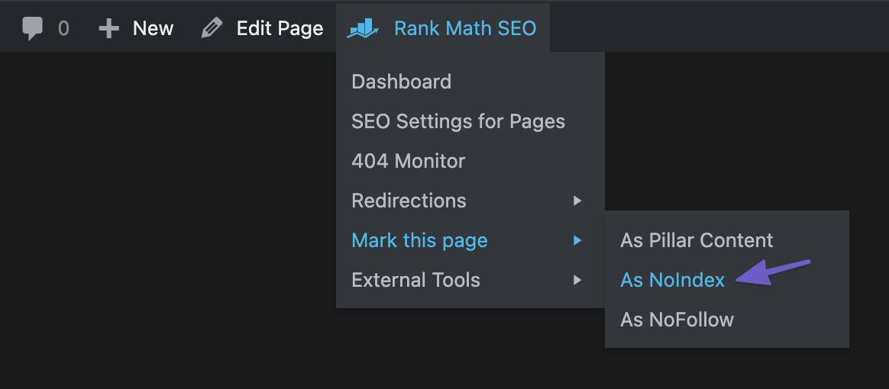This screenshot has width=889, height=389.
Task: Click the comments speech bubble icon
Action: click(x=32, y=29)
